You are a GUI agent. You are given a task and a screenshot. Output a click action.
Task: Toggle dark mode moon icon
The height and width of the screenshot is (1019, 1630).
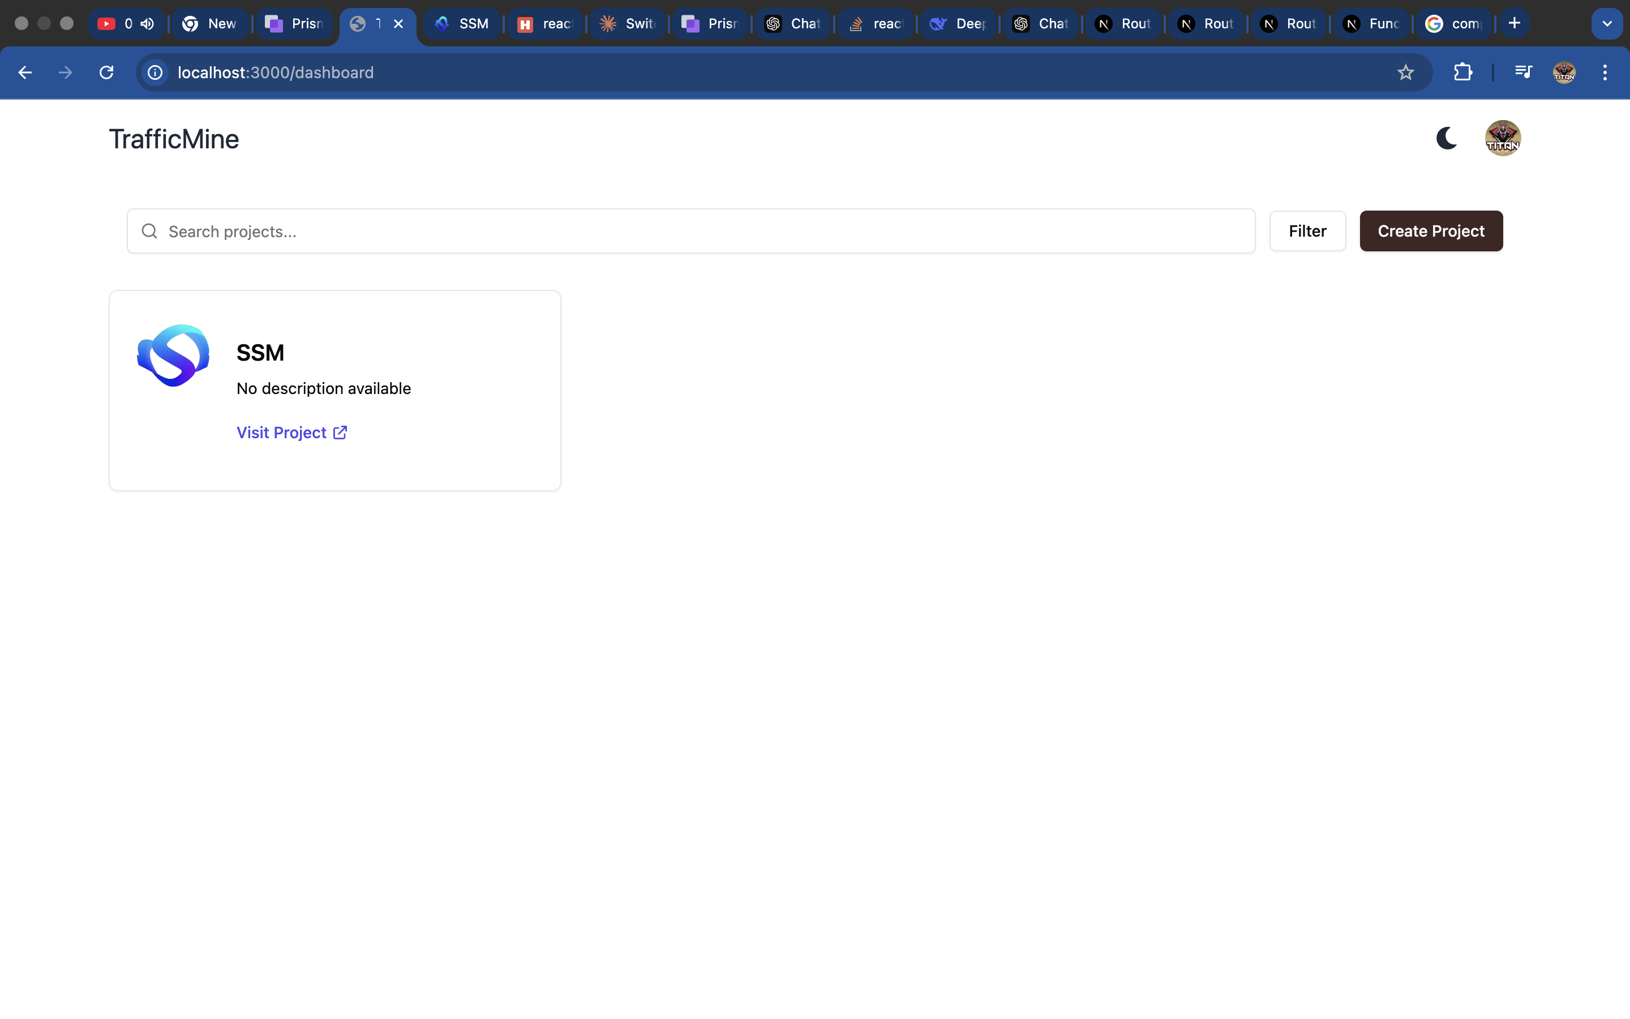click(x=1446, y=138)
